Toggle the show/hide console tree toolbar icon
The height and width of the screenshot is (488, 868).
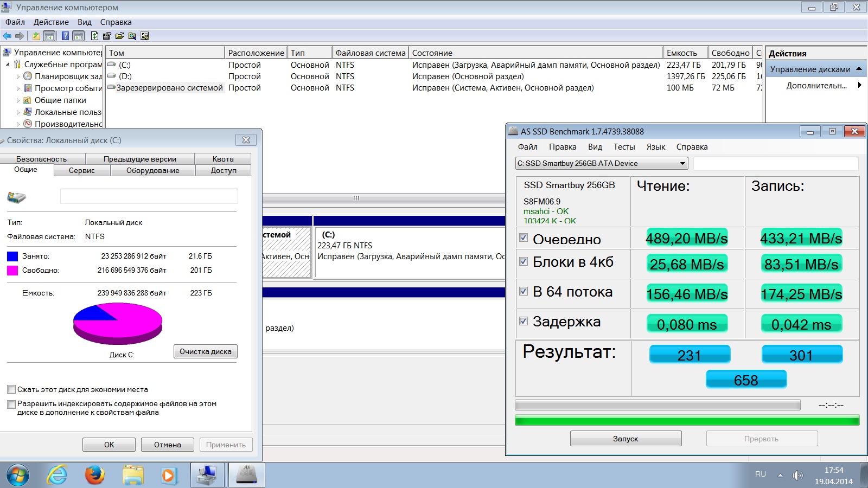tap(49, 36)
